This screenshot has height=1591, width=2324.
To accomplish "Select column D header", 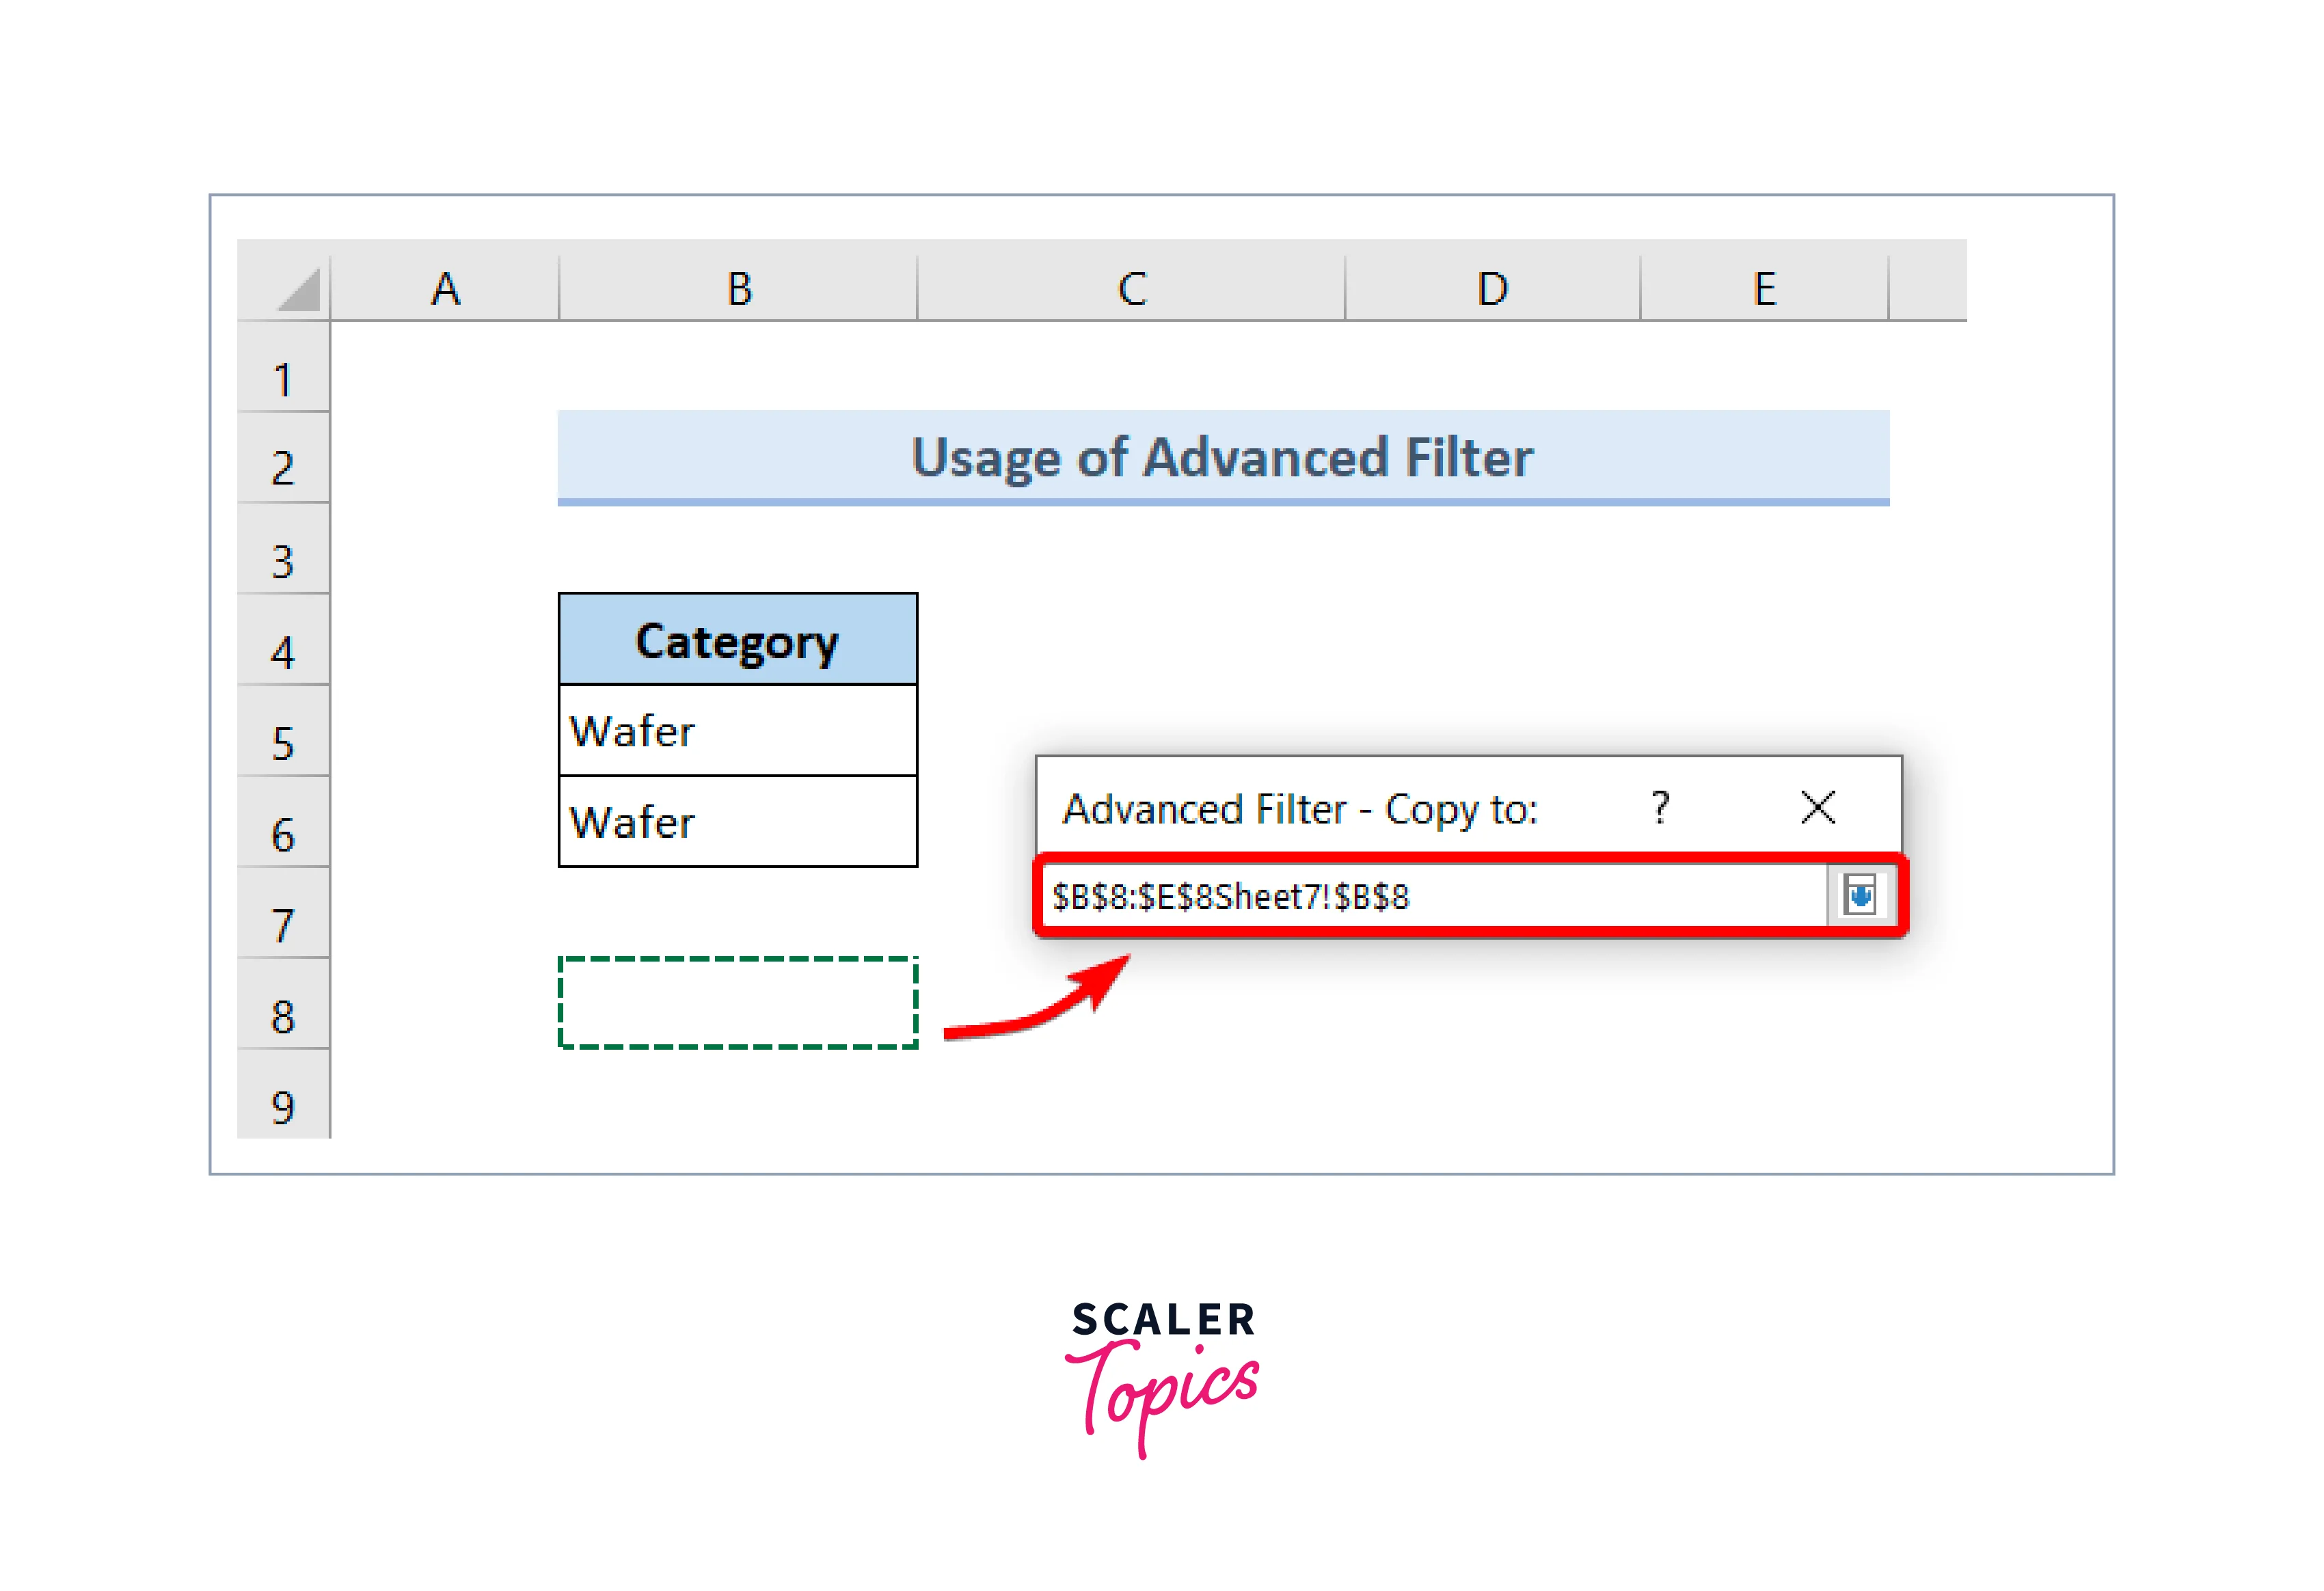I will [1492, 289].
